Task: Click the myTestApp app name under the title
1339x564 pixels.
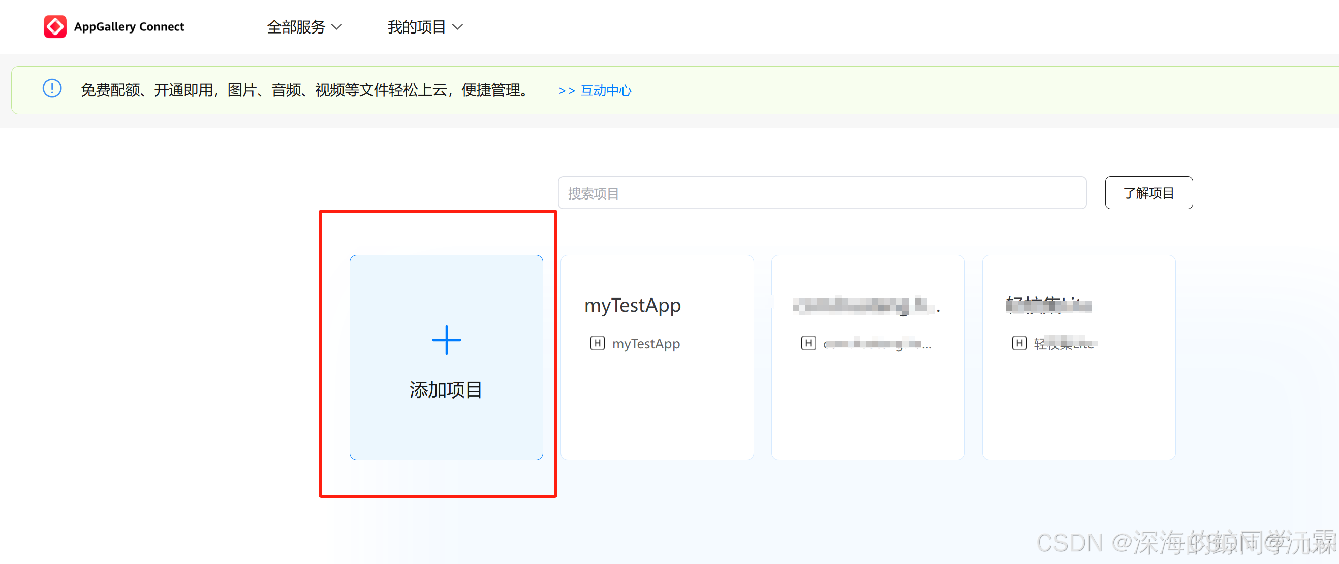Action: (x=645, y=344)
